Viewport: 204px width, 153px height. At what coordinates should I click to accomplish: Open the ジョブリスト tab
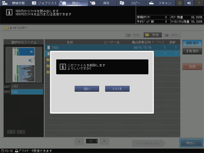pos(44,3)
